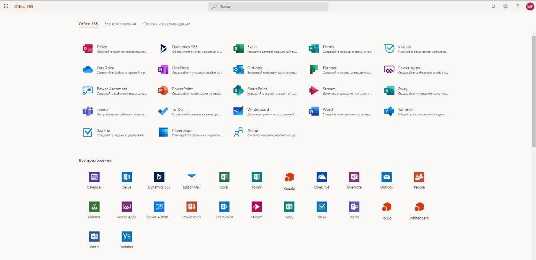Open the OneDrive app tile
The width and height of the screenshot is (536, 260).
[115, 70]
